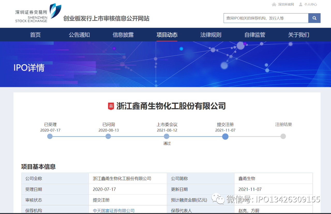The image size is (331, 214).
Task: Click the 更新日期 label cell
Action: 201,189
